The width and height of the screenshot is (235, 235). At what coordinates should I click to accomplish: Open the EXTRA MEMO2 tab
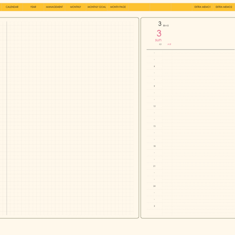click(x=224, y=7)
